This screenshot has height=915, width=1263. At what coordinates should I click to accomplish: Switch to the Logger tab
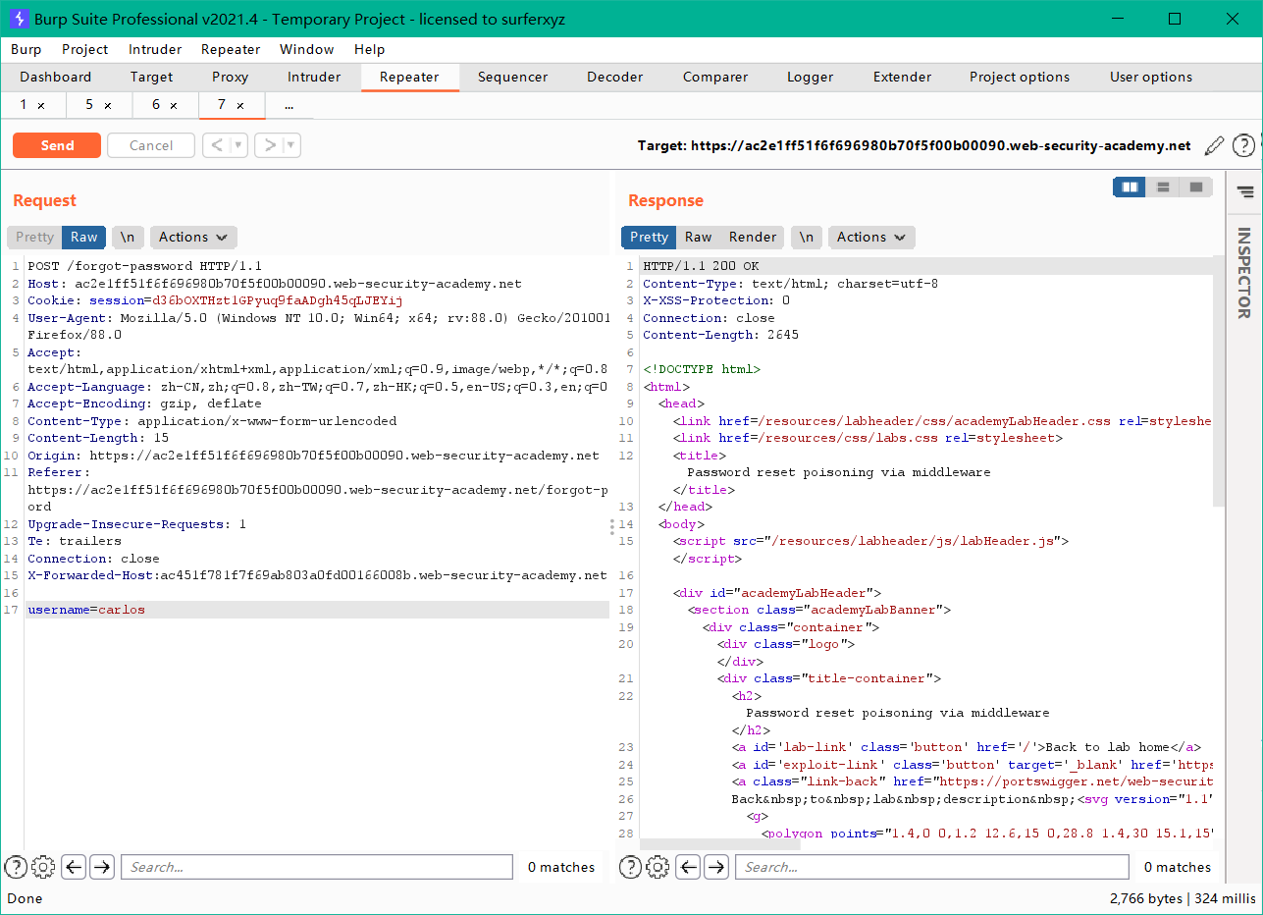[811, 77]
